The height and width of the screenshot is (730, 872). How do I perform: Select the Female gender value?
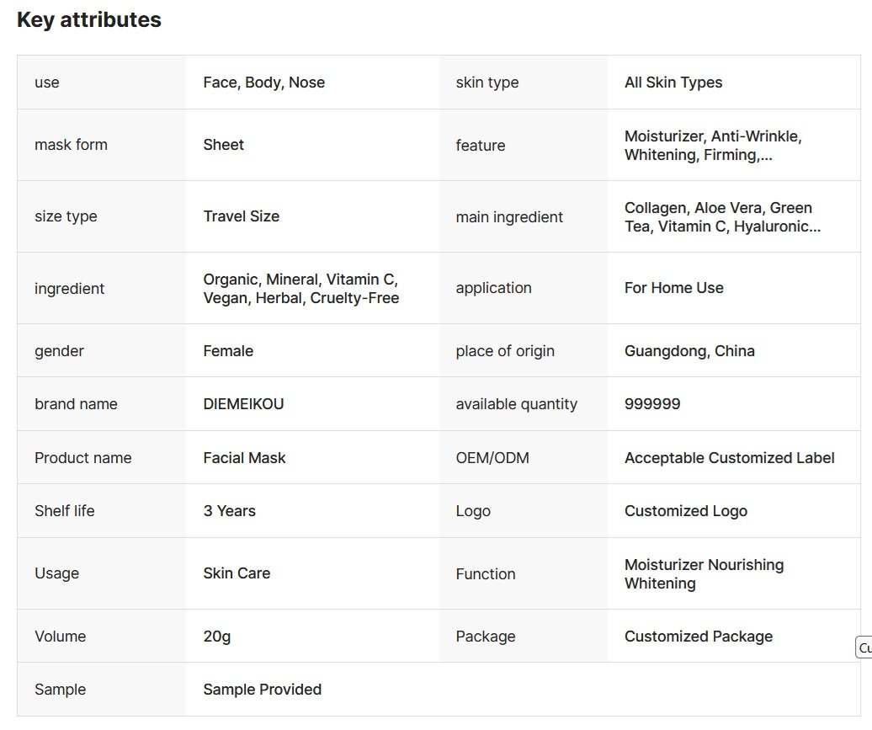coord(228,351)
